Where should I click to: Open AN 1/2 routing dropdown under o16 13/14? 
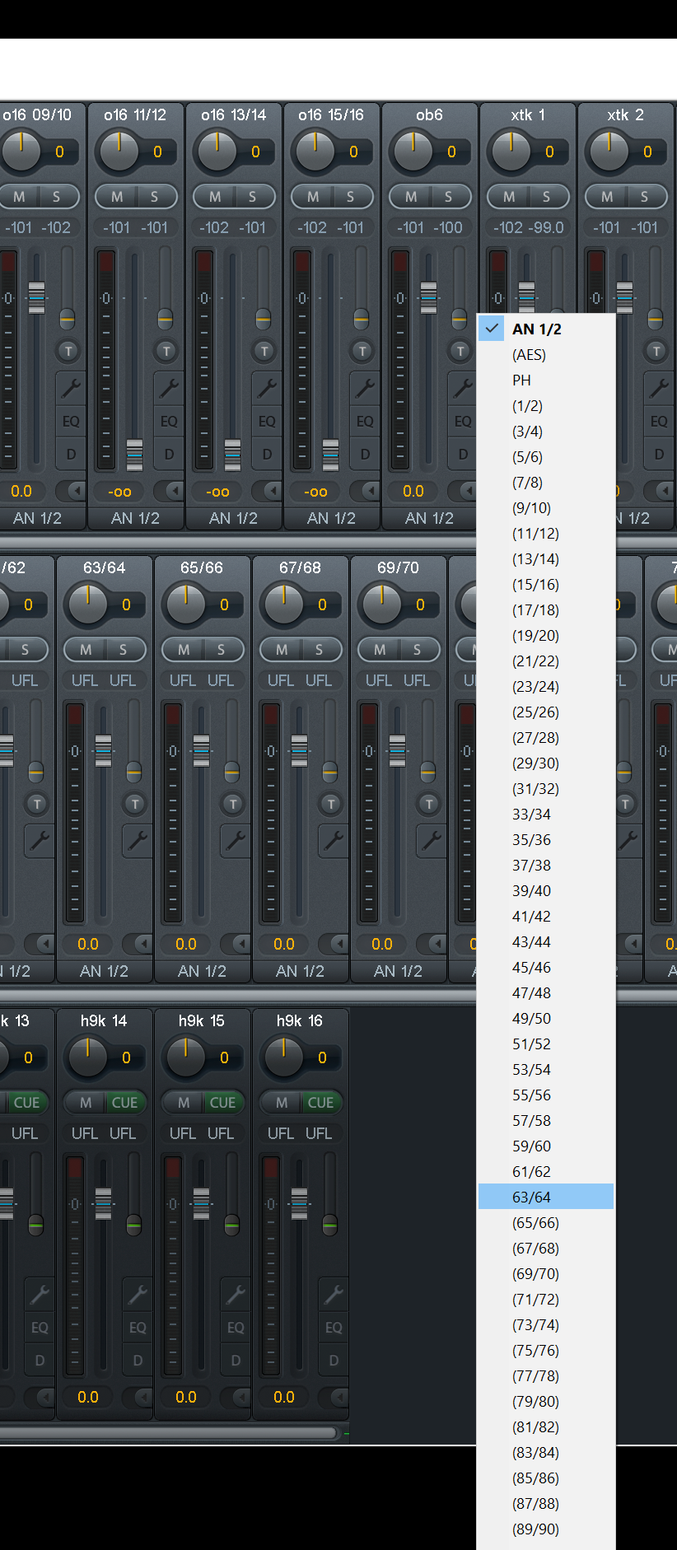(x=234, y=518)
